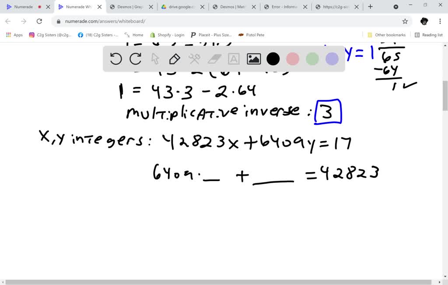Select the pink color swatch
448x285 pixels.
(x=292, y=59)
